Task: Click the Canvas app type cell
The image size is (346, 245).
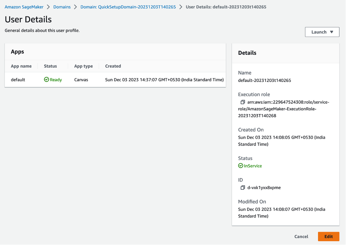Action: [81, 80]
